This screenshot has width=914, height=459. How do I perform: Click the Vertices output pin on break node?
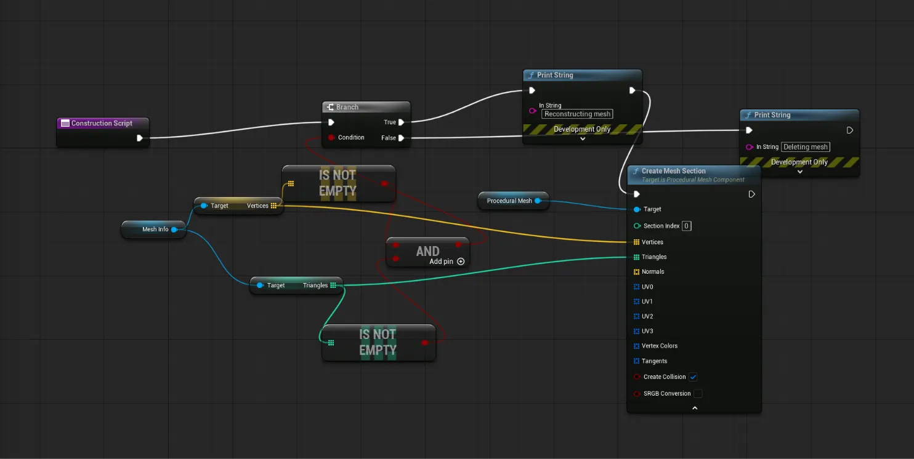273,206
